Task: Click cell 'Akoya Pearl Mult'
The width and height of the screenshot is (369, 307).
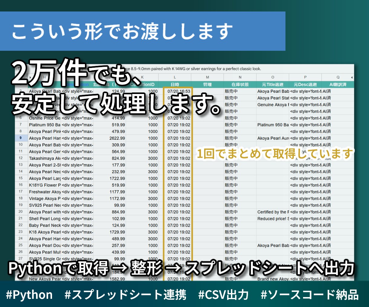Action: click(45, 252)
